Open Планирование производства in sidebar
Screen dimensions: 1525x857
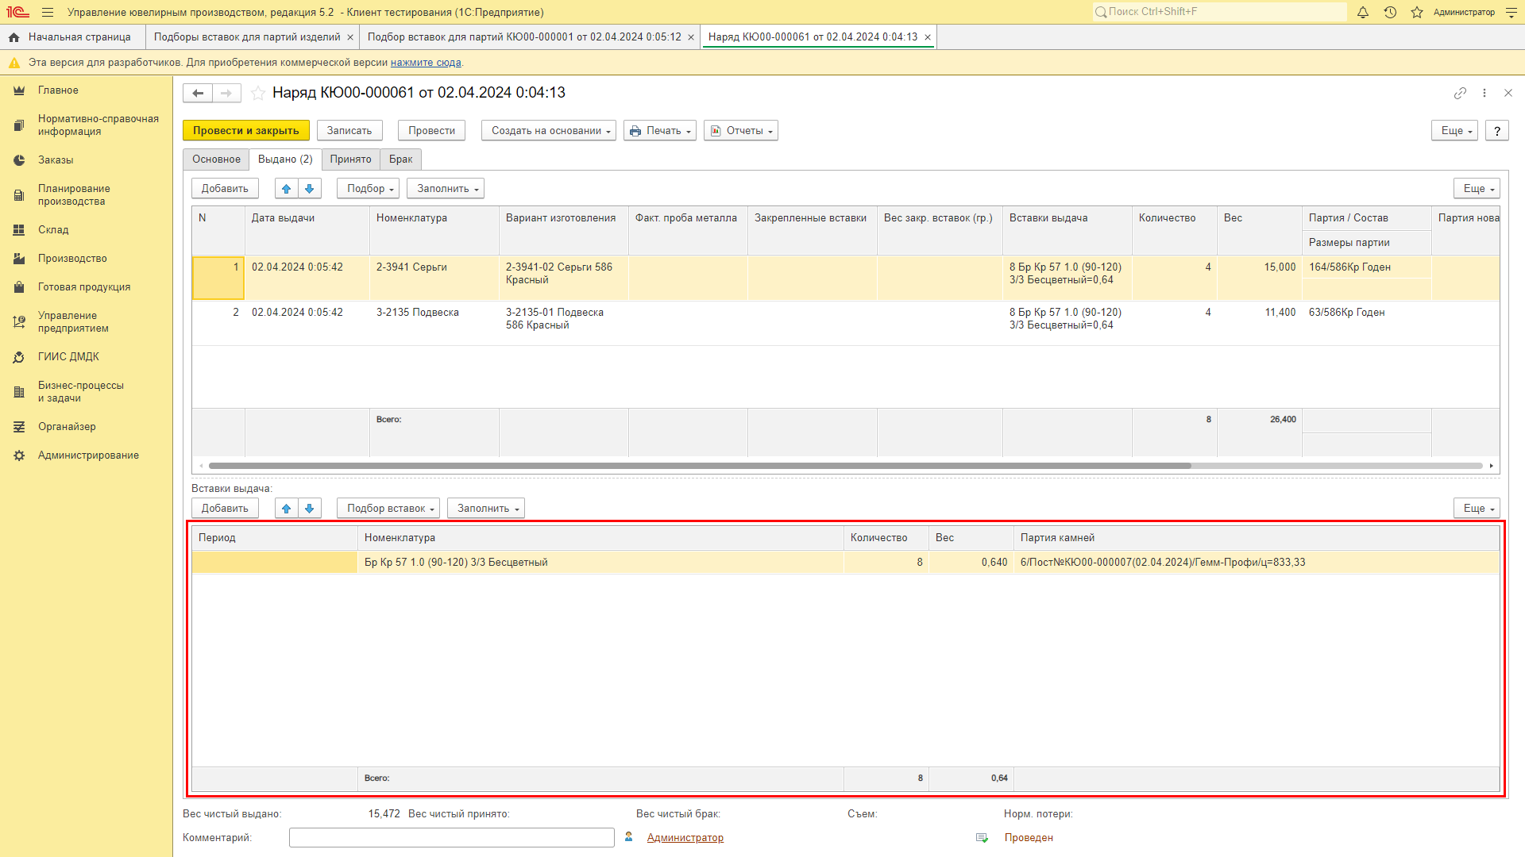pos(74,195)
